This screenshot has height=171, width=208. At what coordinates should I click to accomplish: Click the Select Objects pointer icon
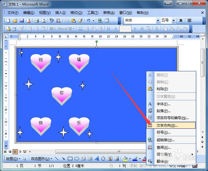(25, 159)
